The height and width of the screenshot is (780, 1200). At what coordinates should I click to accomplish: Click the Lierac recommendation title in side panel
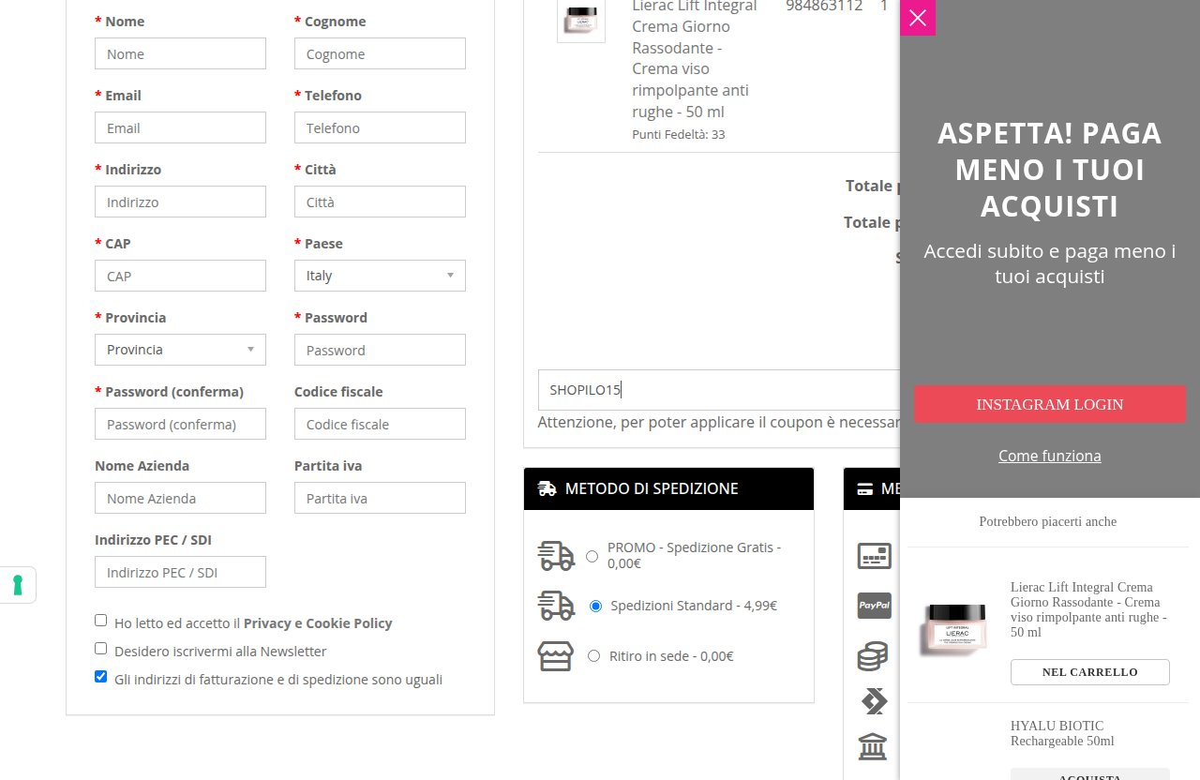(x=1090, y=609)
